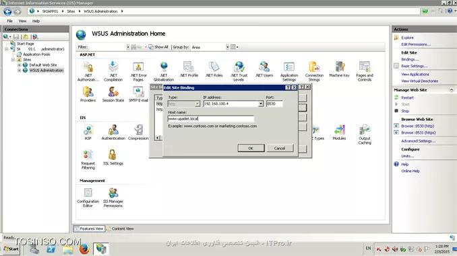Click Edit Permissions... link
The width and height of the screenshot is (457, 256).
(x=416, y=44)
